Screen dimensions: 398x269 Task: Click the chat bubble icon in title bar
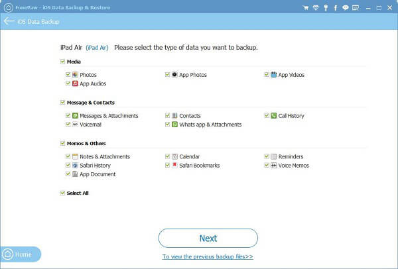(x=345, y=8)
